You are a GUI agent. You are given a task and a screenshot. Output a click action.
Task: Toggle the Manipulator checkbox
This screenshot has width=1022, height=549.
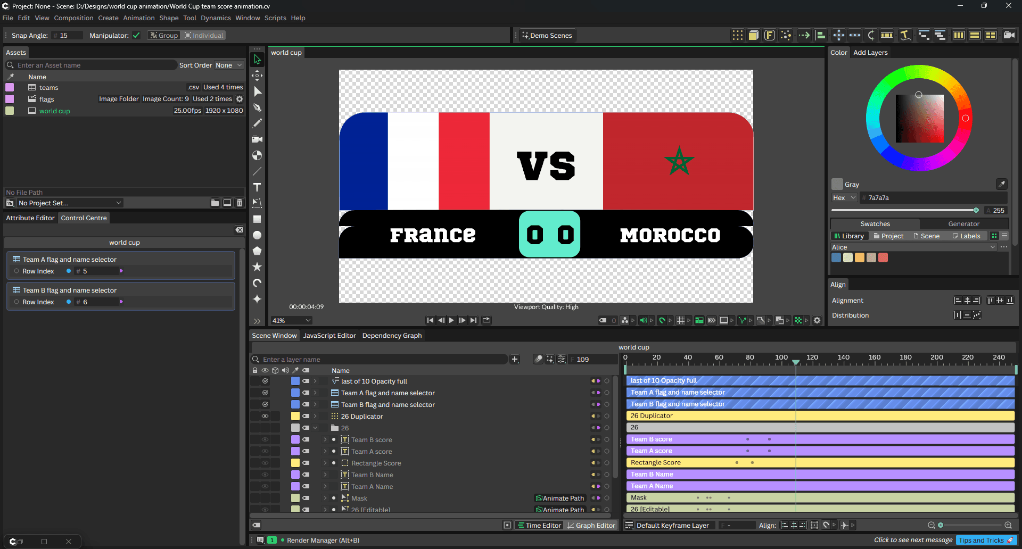click(136, 35)
